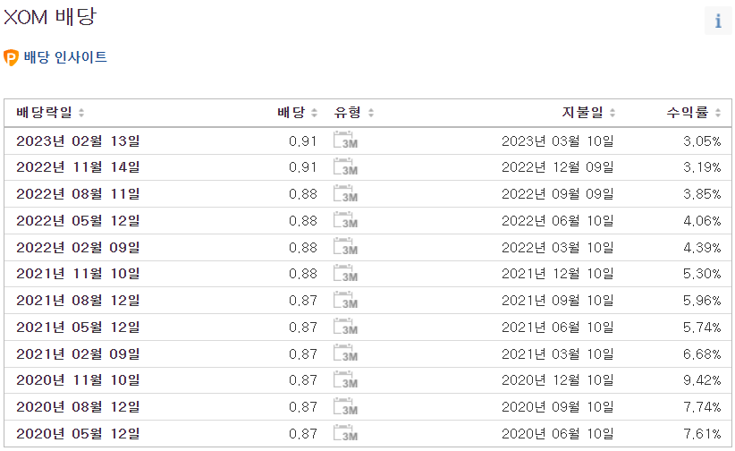Sort the table by 배당 column
Screen dimensions: 735x451
pyautogui.click(x=297, y=113)
